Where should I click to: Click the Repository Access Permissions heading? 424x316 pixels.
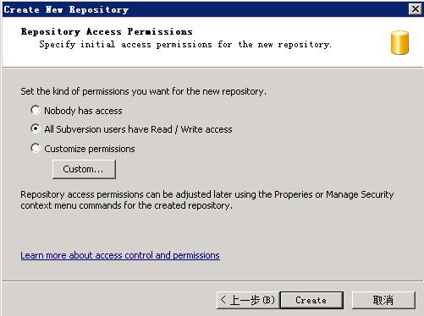107,31
